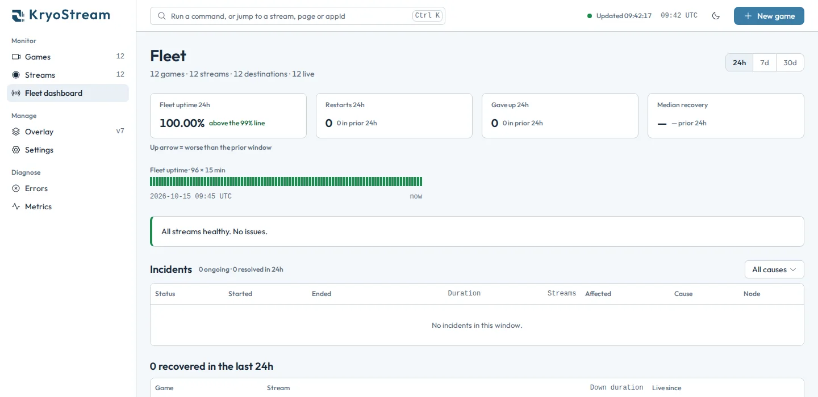Open the Metrics page

[x=68, y=206]
